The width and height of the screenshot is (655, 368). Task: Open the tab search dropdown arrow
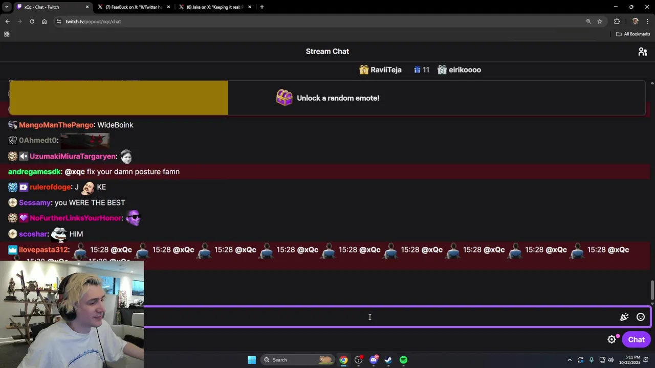tap(7, 7)
